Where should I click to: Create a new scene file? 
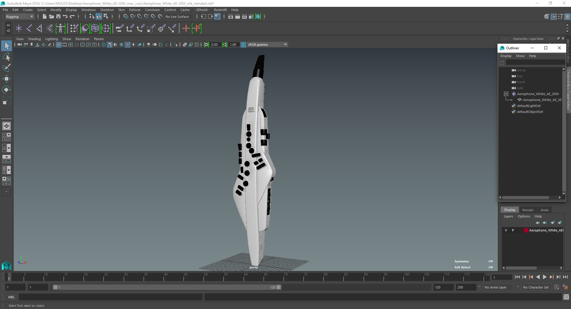coord(44,17)
